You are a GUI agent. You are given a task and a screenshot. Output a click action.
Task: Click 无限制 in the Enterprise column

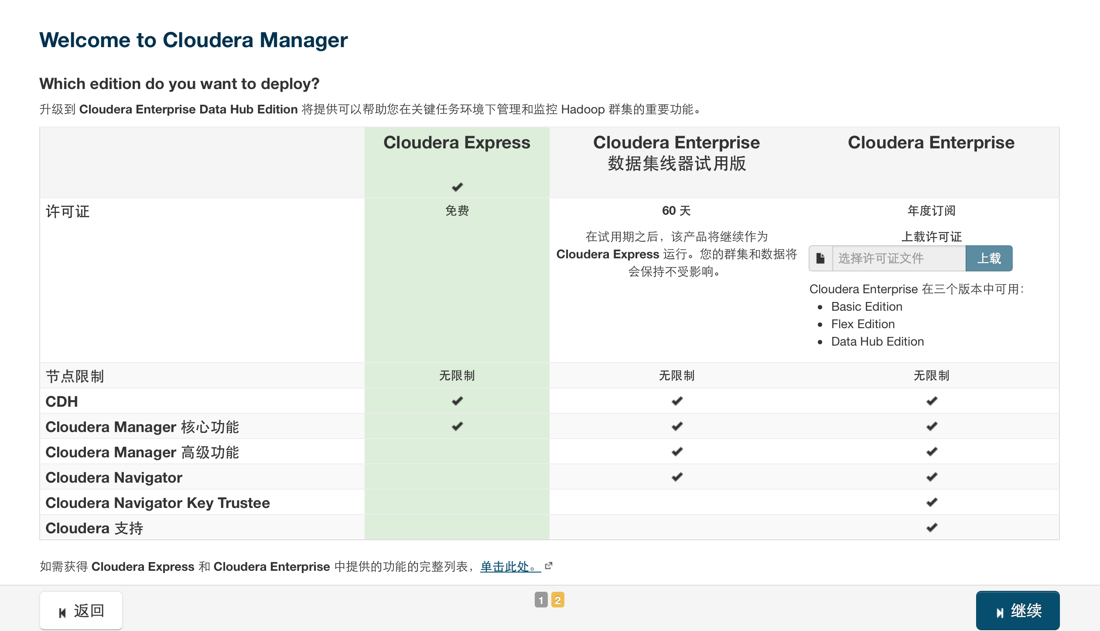(931, 376)
